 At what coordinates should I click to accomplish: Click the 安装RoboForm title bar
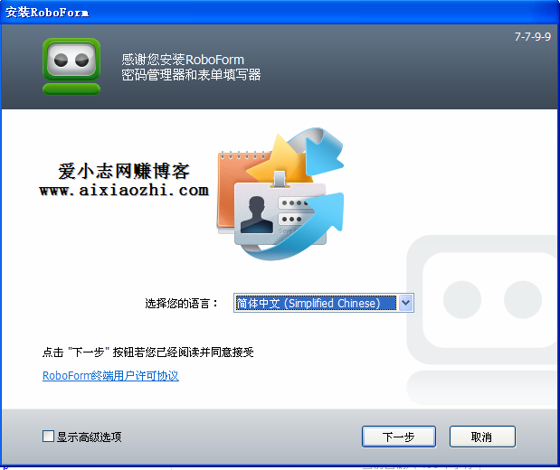point(280,12)
